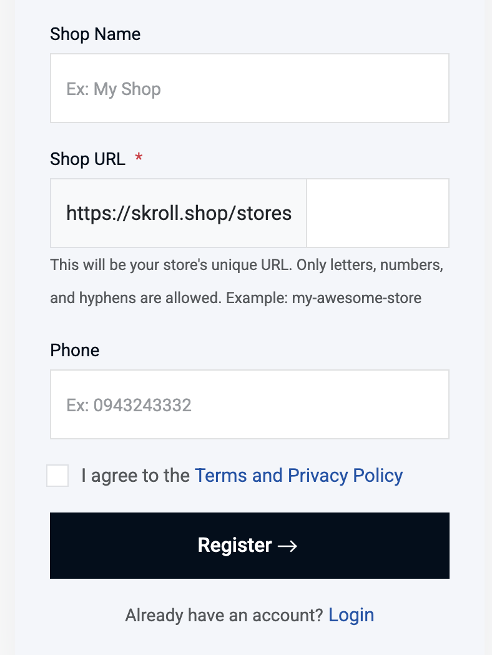Click the Shop Name input field

pos(250,88)
